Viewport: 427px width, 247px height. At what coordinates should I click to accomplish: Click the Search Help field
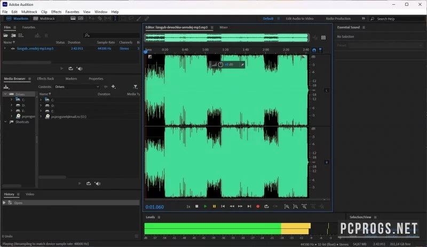[397, 19]
